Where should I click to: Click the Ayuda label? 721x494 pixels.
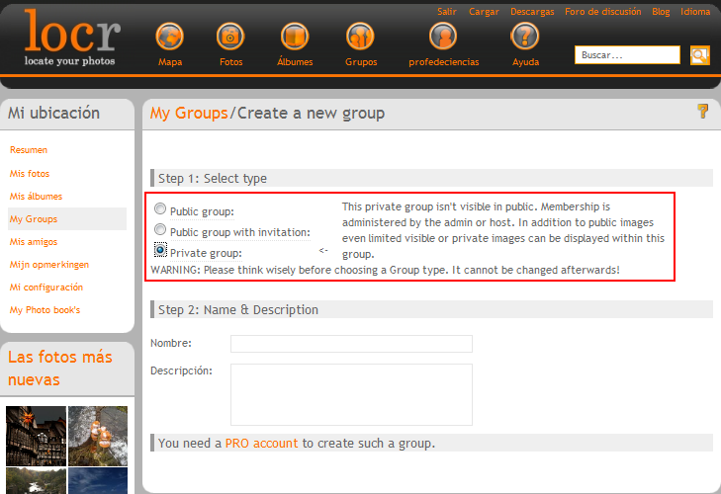point(525,62)
